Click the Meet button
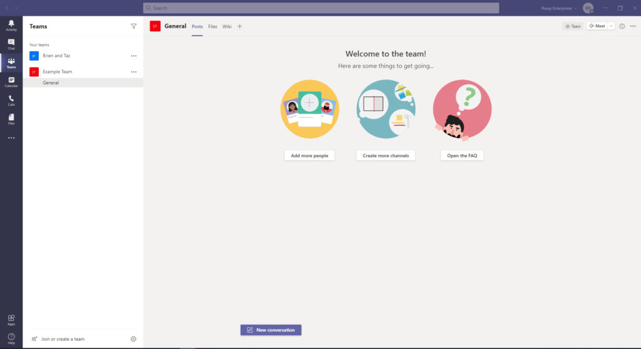This screenshot has width=641, height=349. pyautogui.click(x=597, y=26)
